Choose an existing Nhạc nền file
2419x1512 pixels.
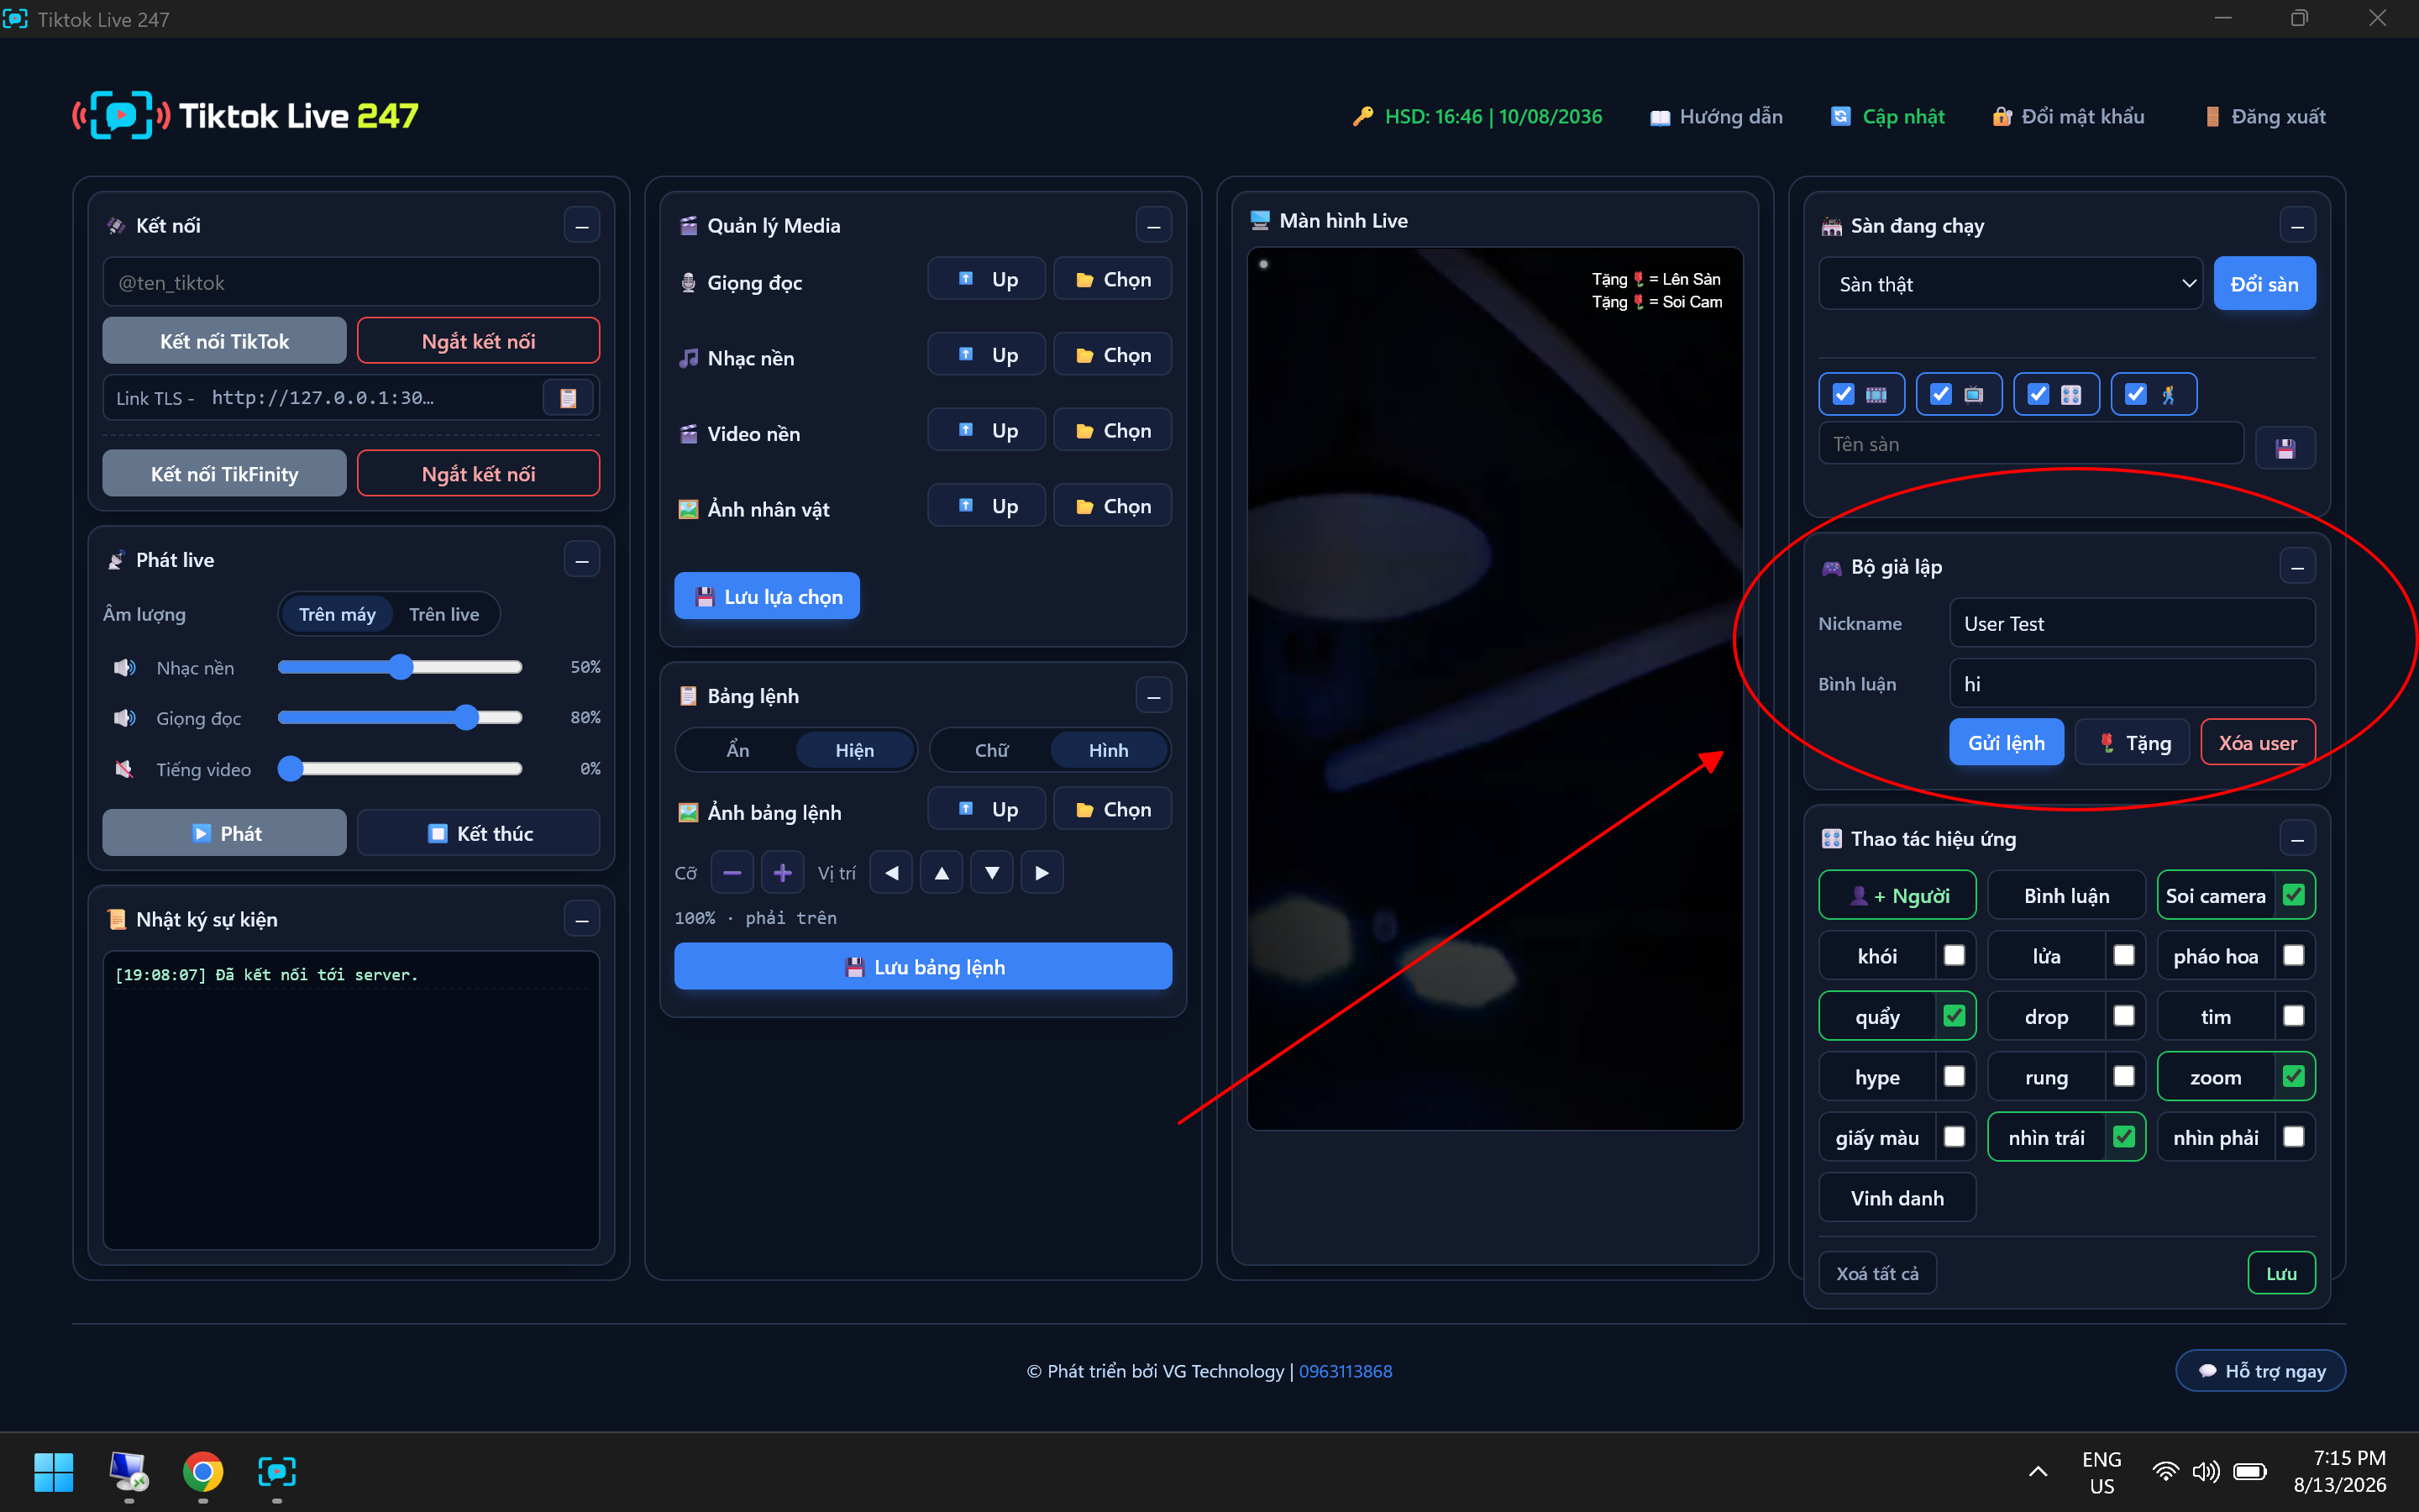coord(1113,355)
